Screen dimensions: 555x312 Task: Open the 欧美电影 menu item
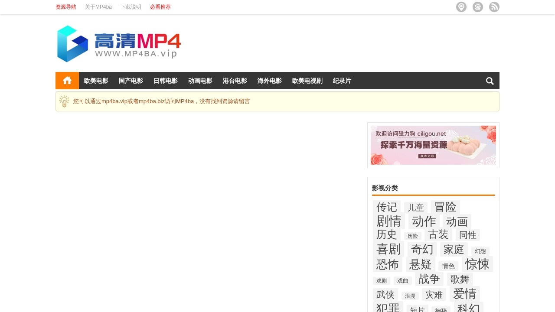click(x=96, y=81)
